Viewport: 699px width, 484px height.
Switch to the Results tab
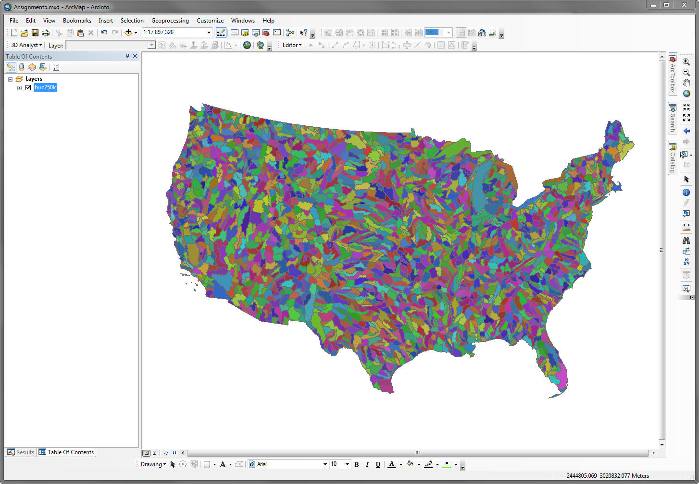point(21,452)
